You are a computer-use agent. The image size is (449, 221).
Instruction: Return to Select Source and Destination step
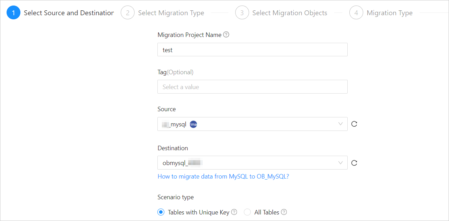click(68, 12)
